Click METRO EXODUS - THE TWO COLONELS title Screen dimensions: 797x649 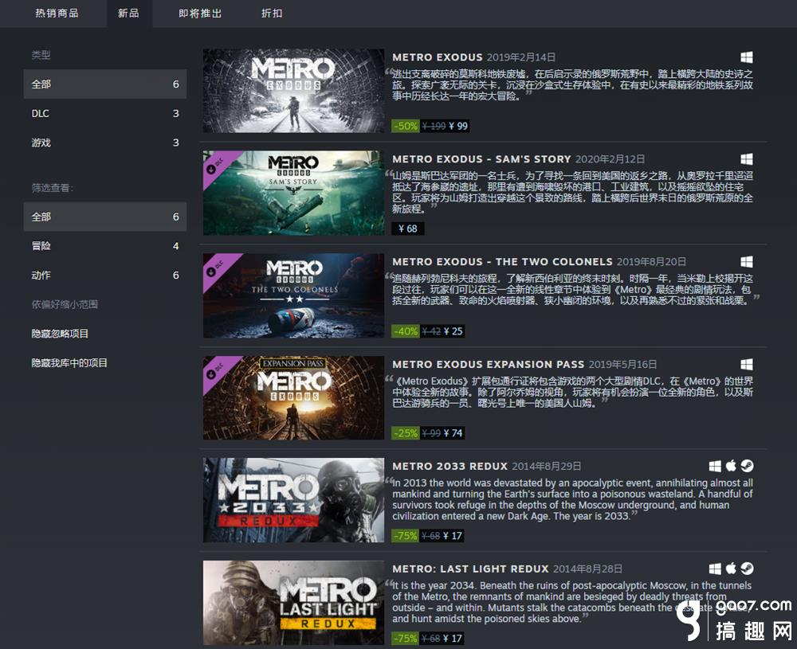pos(502,261)
